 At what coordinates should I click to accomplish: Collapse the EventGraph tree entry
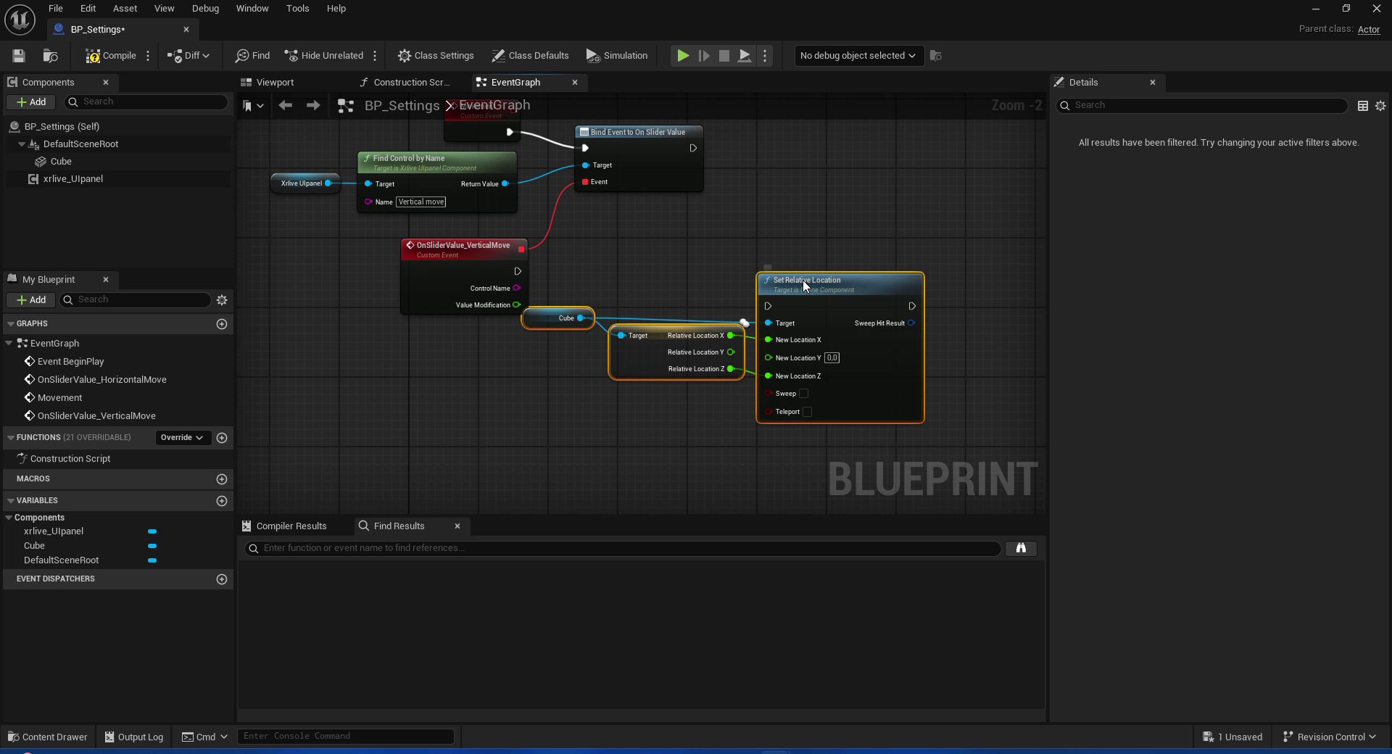[x=9, y=344]
